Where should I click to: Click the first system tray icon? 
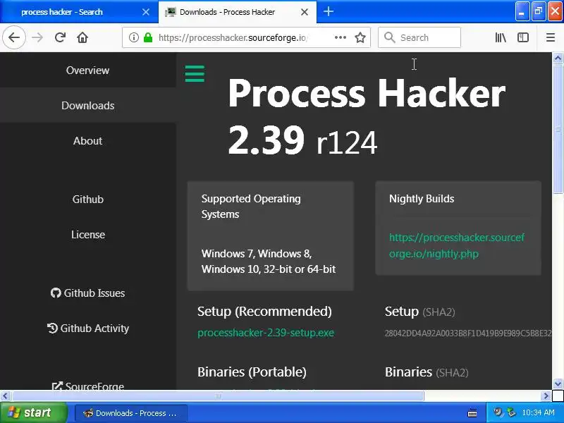click(x=498, y=412)
